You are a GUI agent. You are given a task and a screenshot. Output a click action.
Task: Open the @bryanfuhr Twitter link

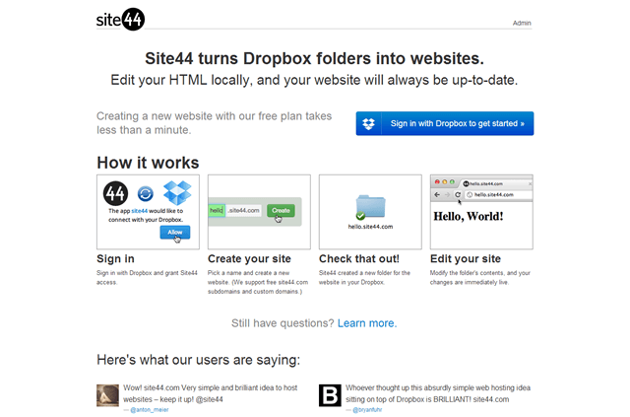(367, 410)
